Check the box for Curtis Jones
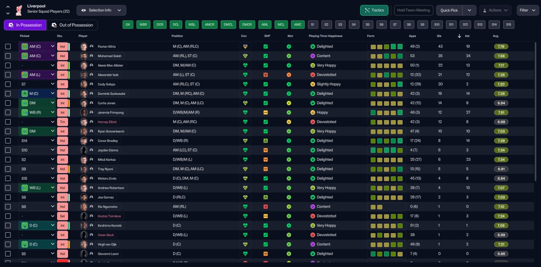This screenshot has height=267, width=541. [x=8, y=103]
